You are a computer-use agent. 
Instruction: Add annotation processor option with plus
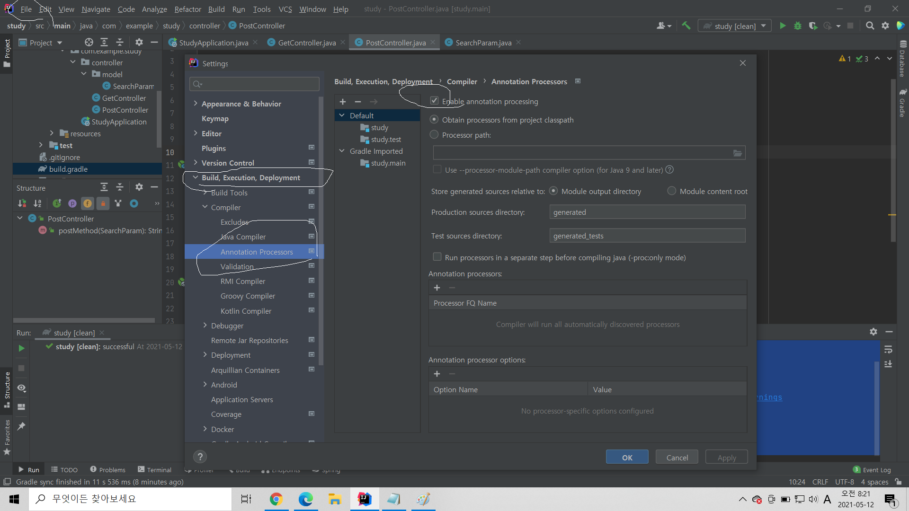(437, 374)
